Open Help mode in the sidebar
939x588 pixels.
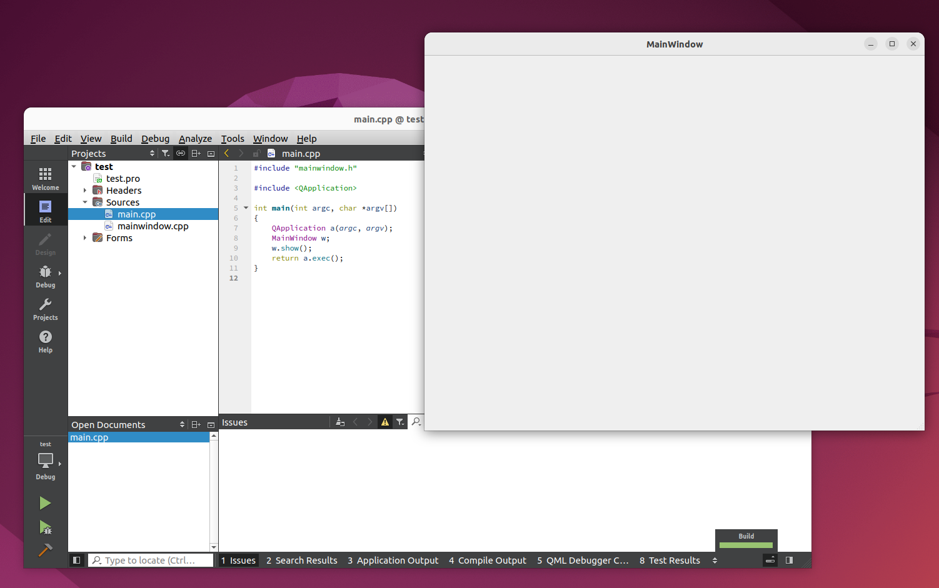[x=45, y=341]
